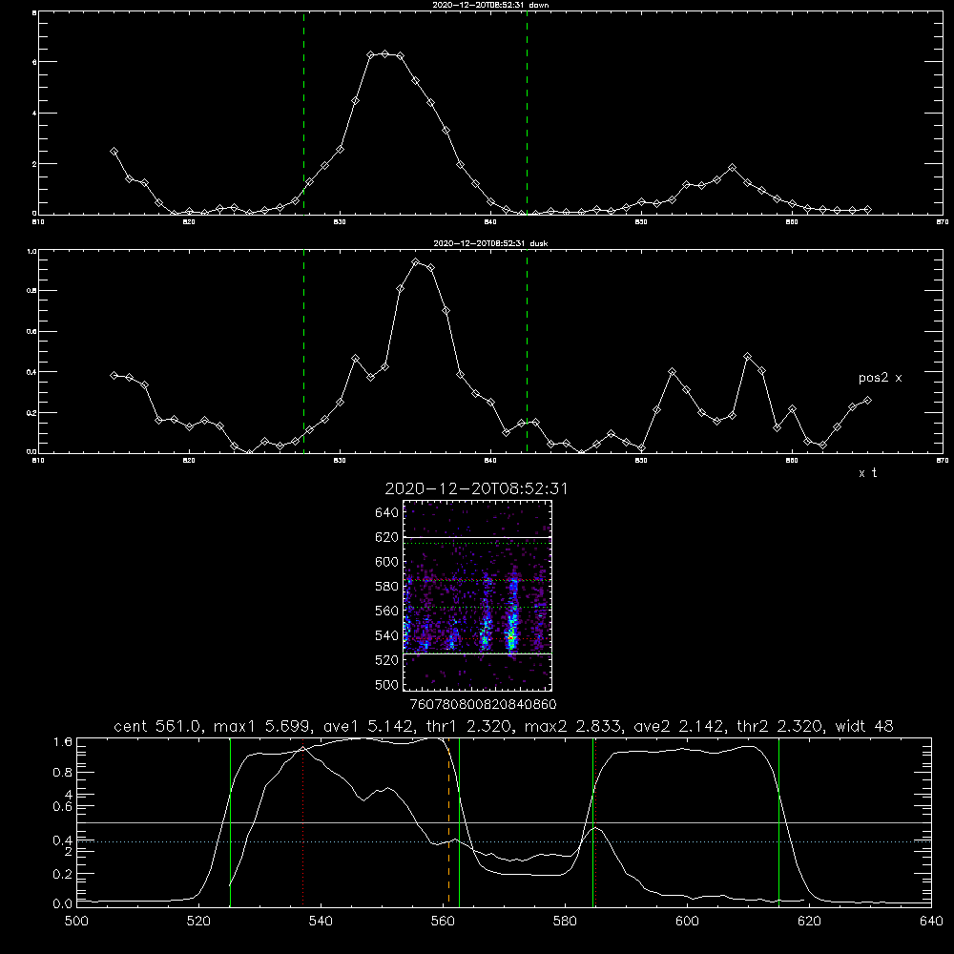Screen dimensions: 954x954
Task: Click the red dotted line near 537
Action: click(x=303, y=821)
